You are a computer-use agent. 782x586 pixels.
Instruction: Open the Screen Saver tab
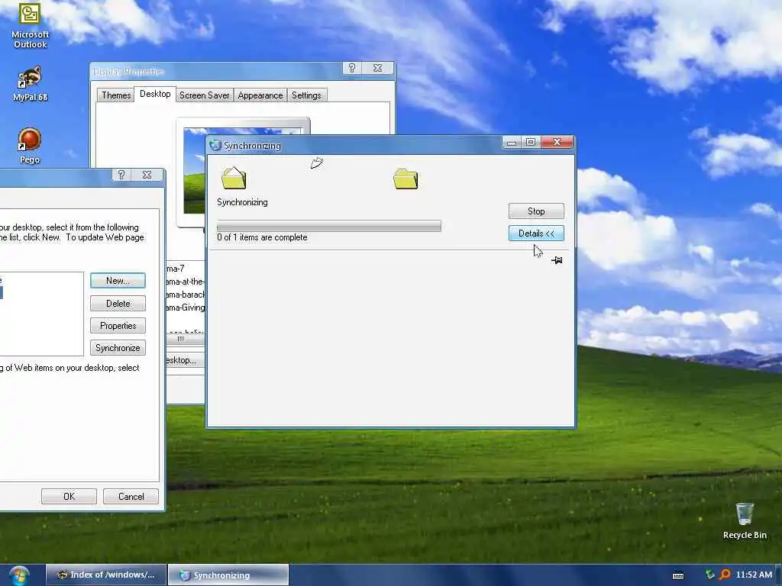pos(205,95)
